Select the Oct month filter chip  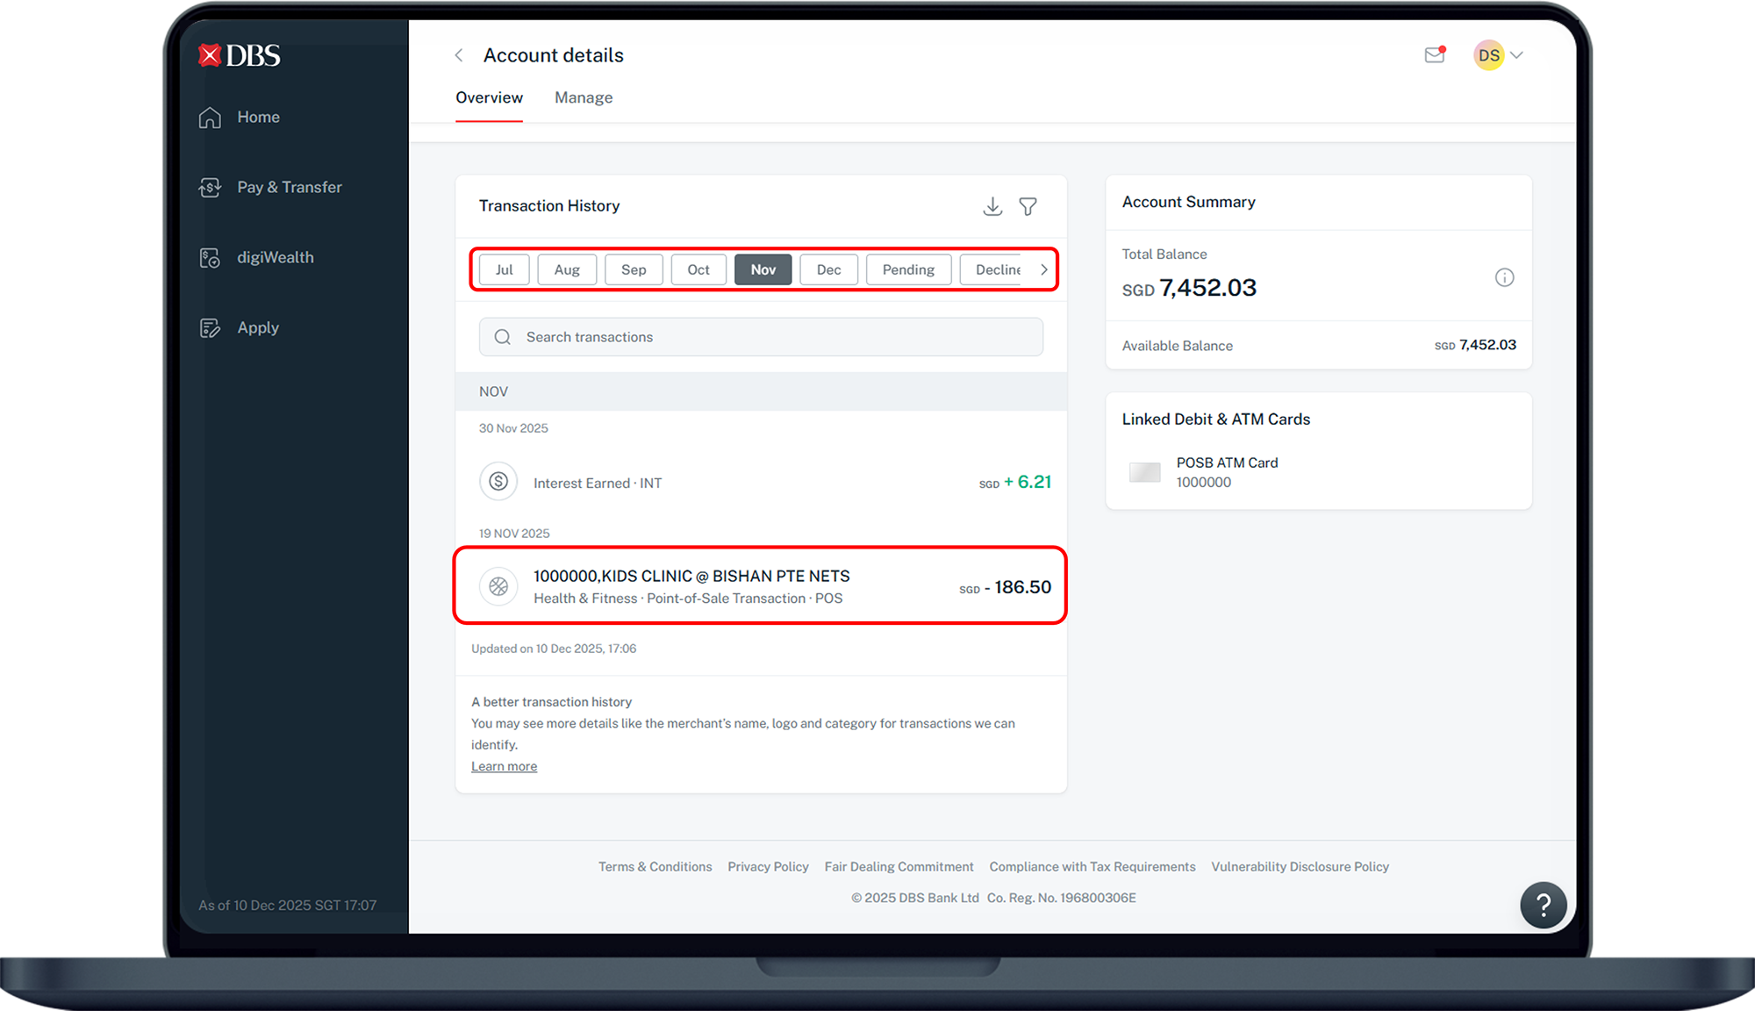pos(698,269)
